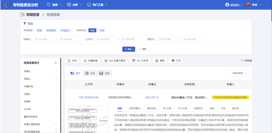
Task: Click the 2023.05.12 application date
Action: (152, 97)
